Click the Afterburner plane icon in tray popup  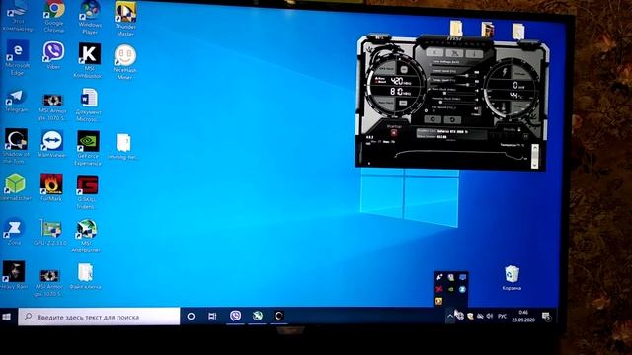tap(439, 277)
